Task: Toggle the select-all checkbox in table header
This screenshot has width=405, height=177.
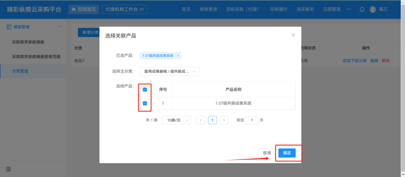Action: pos(145,89)
